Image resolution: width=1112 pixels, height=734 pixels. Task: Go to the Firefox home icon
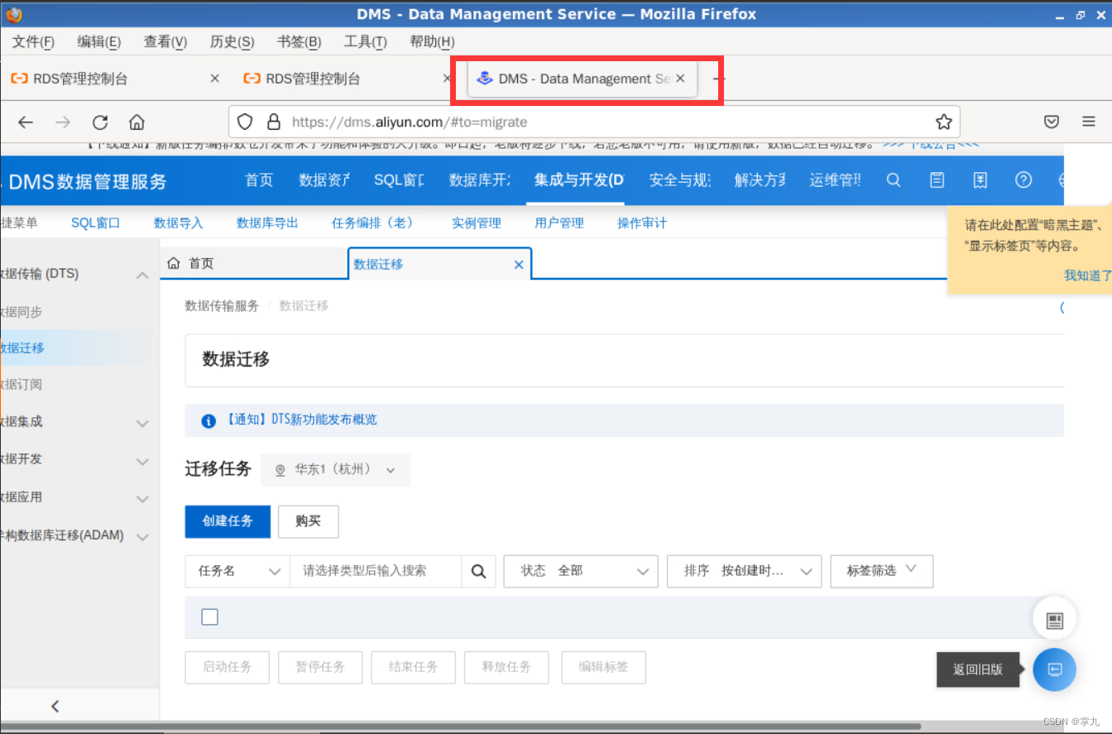tap(137, 122)
